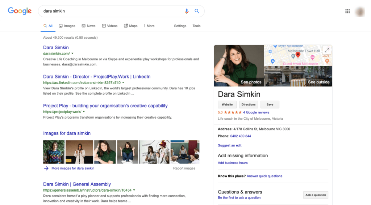Click the darasimkin.com green URL
The image size is (371, 205).
[x=56, y=54]
